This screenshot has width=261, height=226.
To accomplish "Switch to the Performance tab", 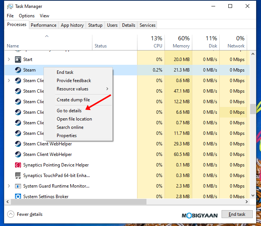I will point(44,25).
